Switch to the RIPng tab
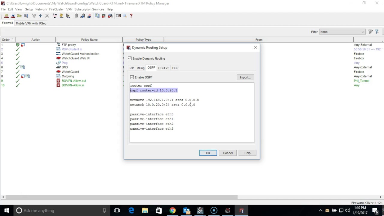The width and height of the screenshot is (384, 216). tap(140, 68)
